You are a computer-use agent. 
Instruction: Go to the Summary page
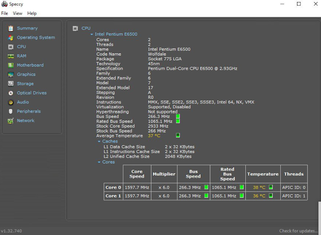[x=27, y=28]
